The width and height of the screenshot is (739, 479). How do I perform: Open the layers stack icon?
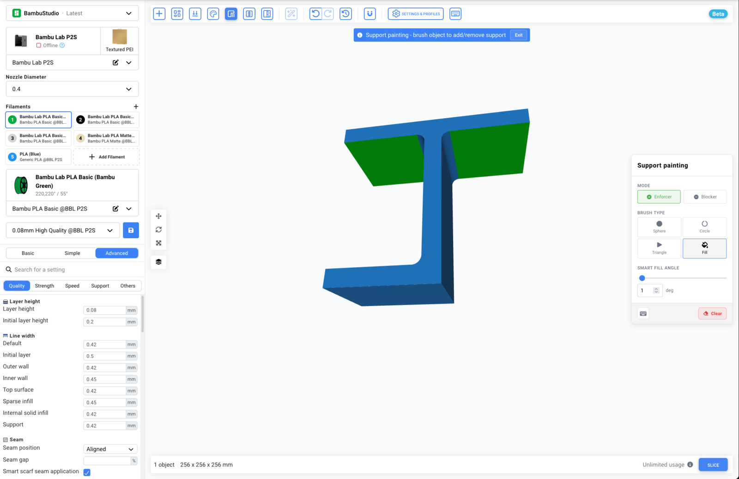pyautogui.click(x=158, y=262)
